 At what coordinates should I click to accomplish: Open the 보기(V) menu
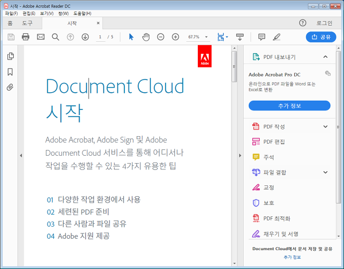[x=47, y=13]
